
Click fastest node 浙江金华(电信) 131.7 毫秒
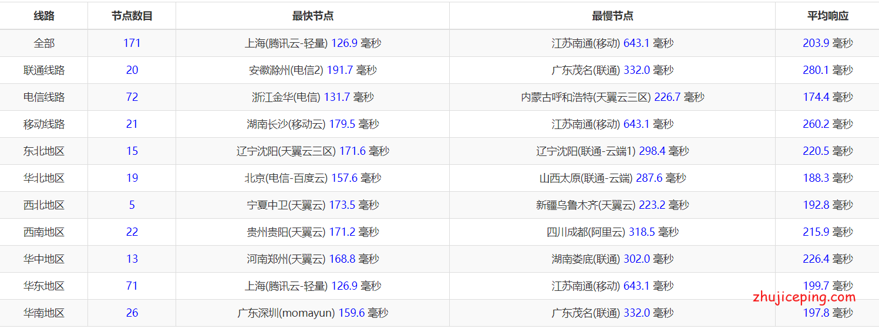(313, 97)
